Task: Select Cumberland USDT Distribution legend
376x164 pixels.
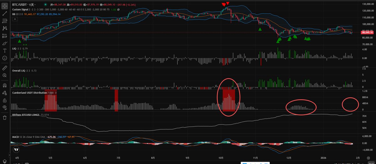Action: tap(29, 93)
